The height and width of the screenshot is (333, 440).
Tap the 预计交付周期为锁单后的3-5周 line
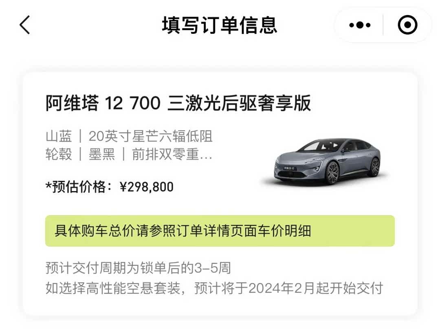[x=138, y=268]
